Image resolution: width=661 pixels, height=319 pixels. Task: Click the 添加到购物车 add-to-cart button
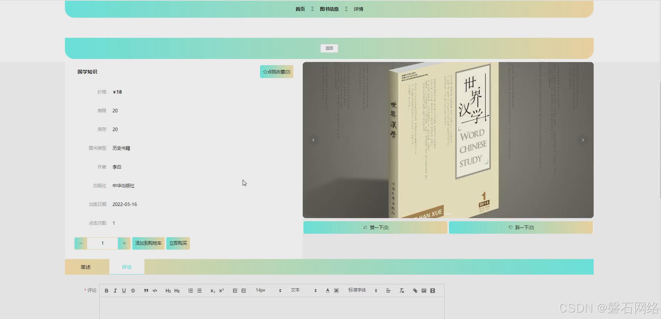[x=148, y=243]
